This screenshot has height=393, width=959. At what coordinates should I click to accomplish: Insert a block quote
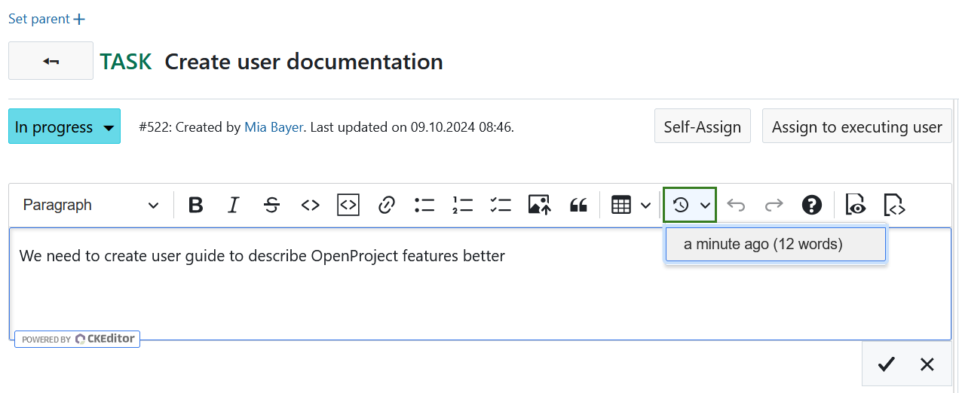pos(578,205)
